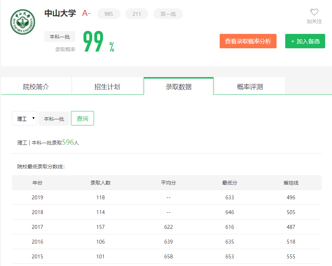Click the 加关注 label
Image resolution: width=332 pixels, height=266 pixels.
[314, 21]
